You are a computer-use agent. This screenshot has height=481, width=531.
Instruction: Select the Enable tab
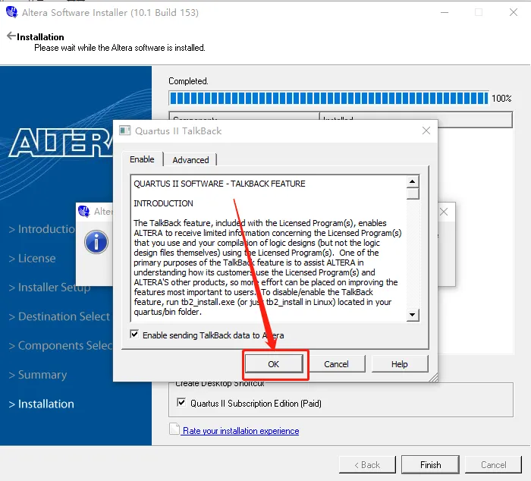click(x=143, y=159)
